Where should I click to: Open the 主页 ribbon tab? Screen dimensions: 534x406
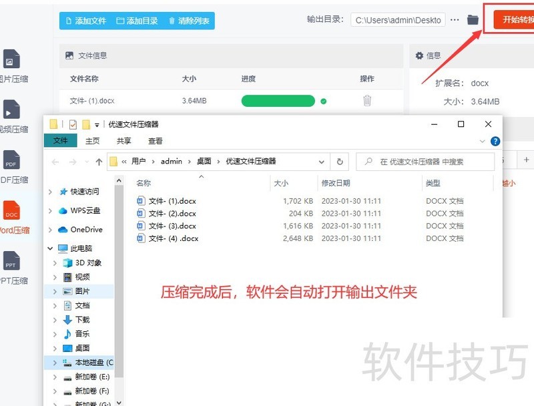click(x=92, y=141)
